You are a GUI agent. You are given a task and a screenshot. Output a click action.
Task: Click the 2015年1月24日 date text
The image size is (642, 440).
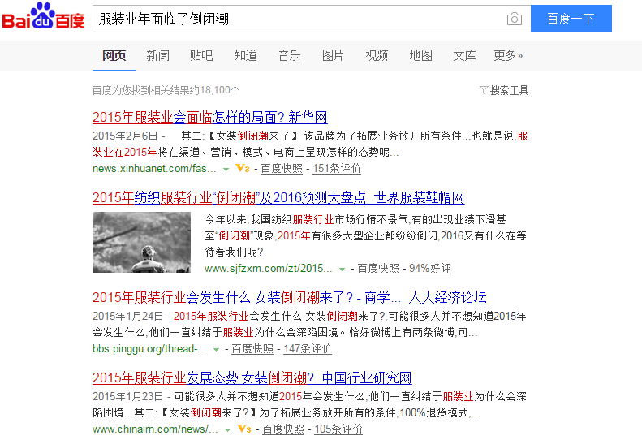point(127,316)
